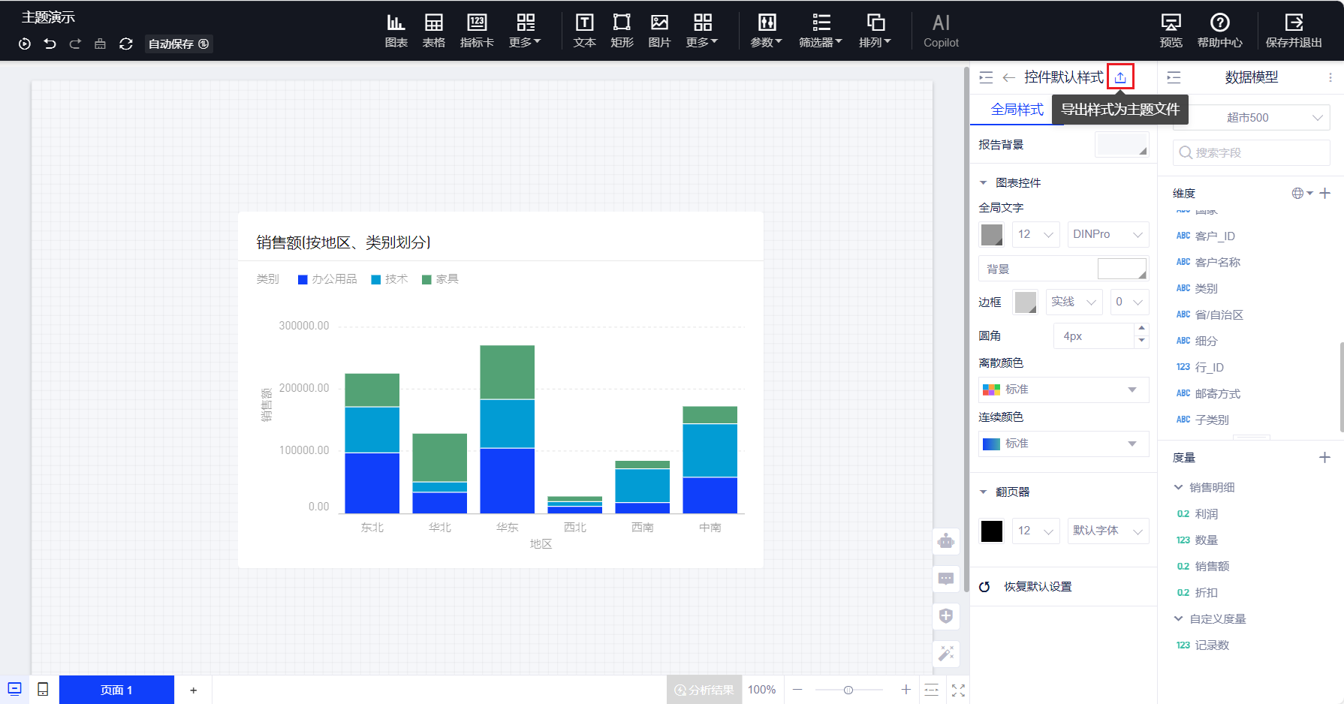The height and width of the screenshot is (704, 1344).
Task: Expand the 离散颜色 标准 palette dropdown
Action: (x=1063, y=390)
